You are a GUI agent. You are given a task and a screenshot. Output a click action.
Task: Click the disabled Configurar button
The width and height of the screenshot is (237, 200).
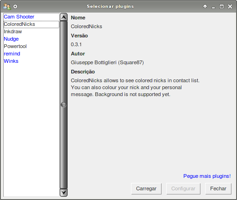183,188
